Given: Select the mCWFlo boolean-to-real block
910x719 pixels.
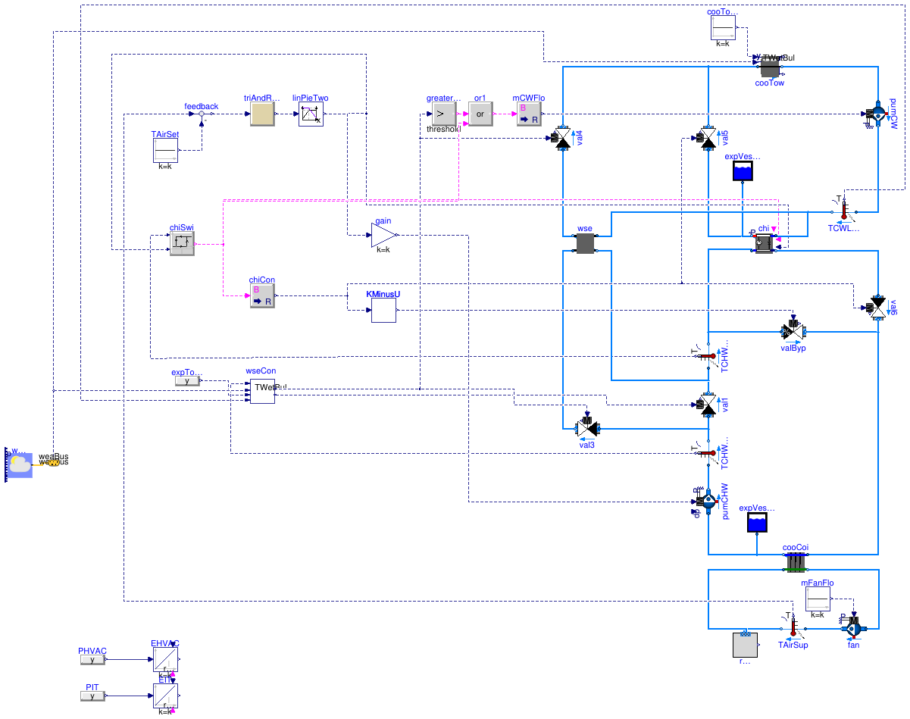Looking at the screenshot, I should click(529, 114).
